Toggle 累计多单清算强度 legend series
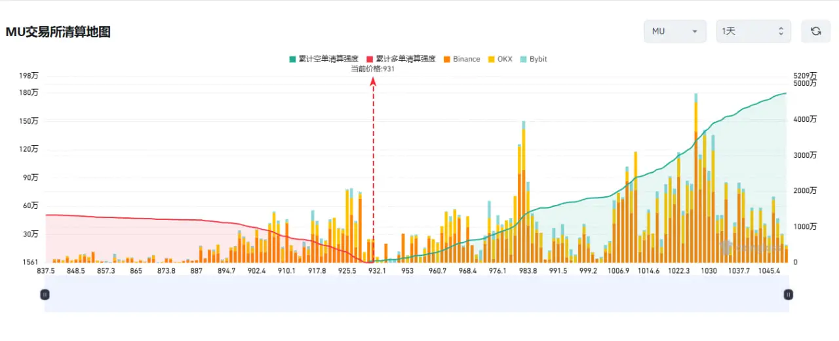 pyautogui.click(x=400, y=59)
